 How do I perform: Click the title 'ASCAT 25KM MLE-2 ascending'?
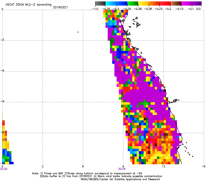[28, 5]
